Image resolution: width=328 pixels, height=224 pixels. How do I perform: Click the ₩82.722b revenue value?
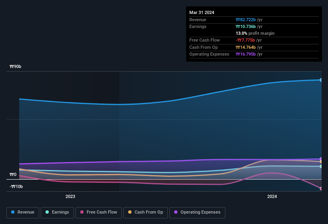[x=246, y=20]
